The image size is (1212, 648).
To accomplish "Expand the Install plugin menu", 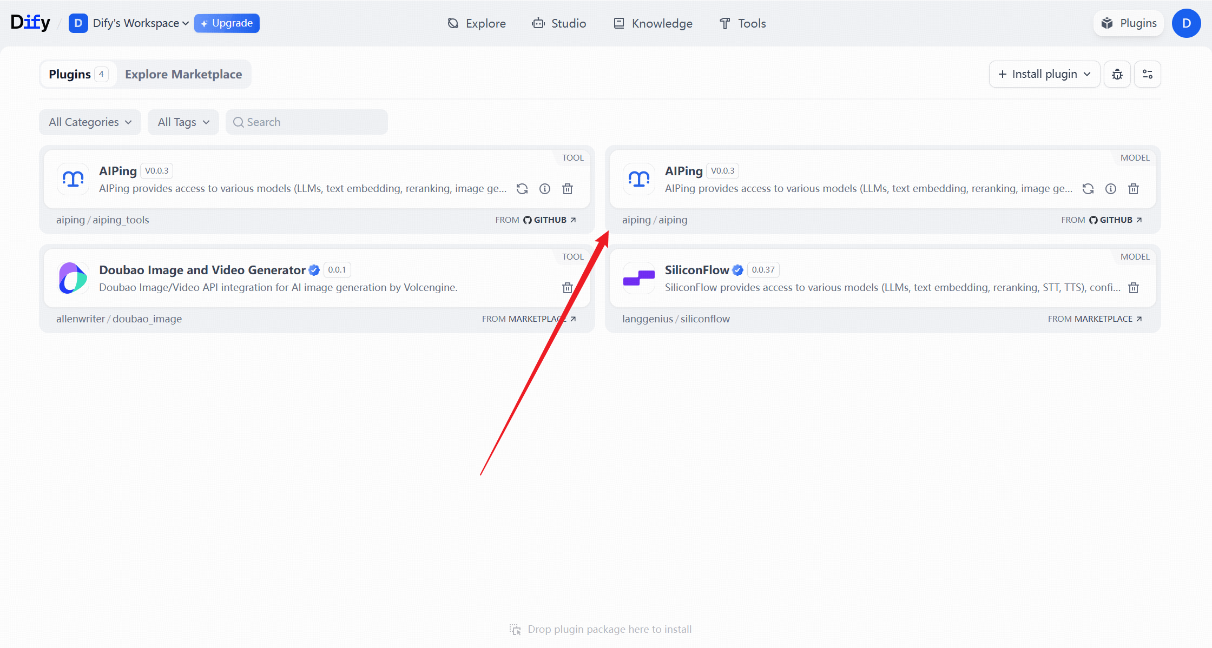I will coord(1044,74).
